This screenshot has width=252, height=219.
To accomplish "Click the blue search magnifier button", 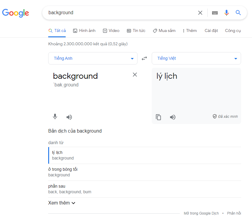I will click(238, 13).
